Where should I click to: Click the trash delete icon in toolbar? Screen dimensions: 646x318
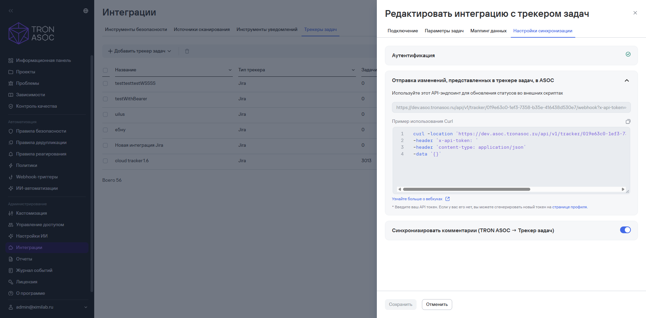point(187,51)
